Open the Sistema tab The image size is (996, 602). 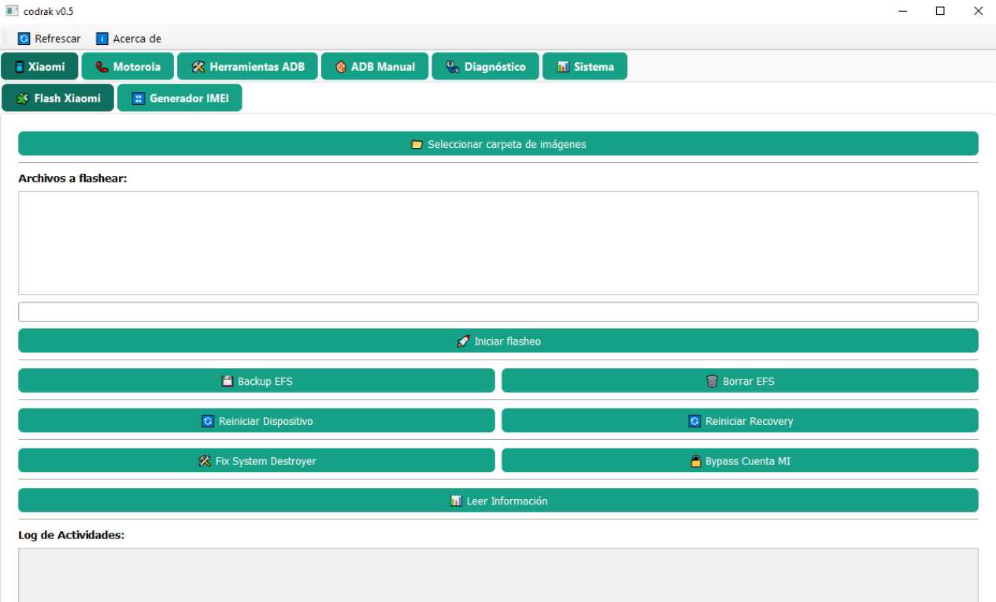point(584,67)
